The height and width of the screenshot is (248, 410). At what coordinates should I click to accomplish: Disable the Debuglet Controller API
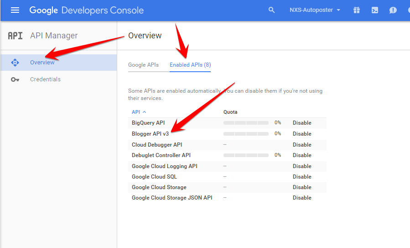click(x=302, y=155)
